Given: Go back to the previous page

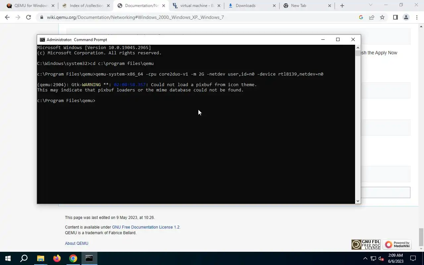Looking at the screenshot, I should (x=7, y=17).
